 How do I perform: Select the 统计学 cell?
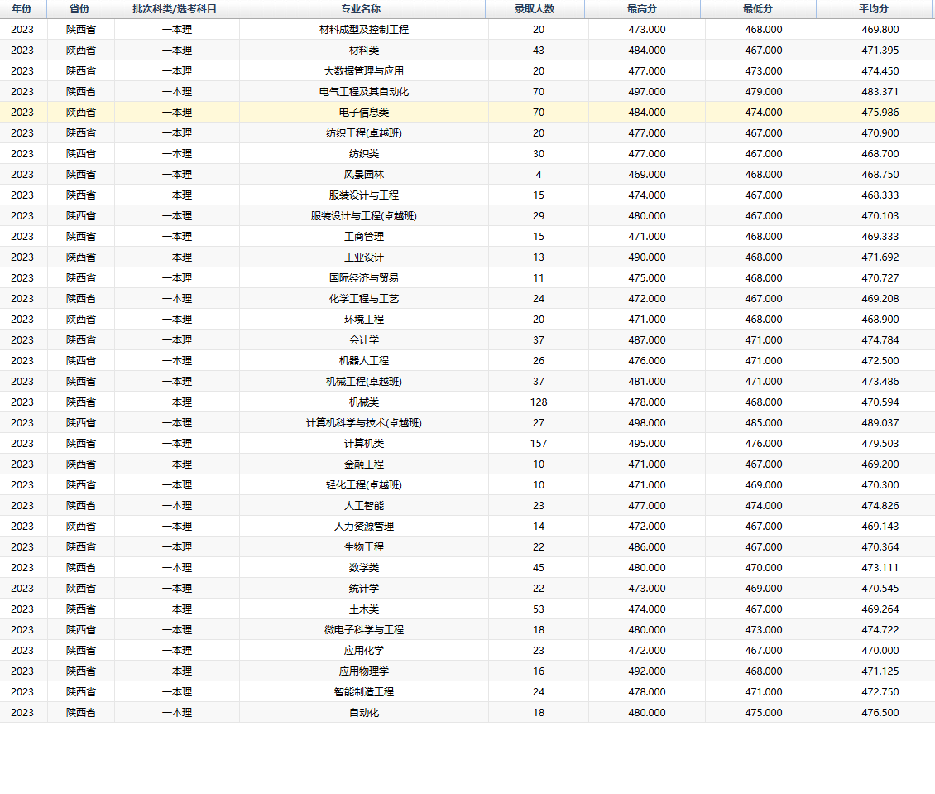(x=364, y=588)
